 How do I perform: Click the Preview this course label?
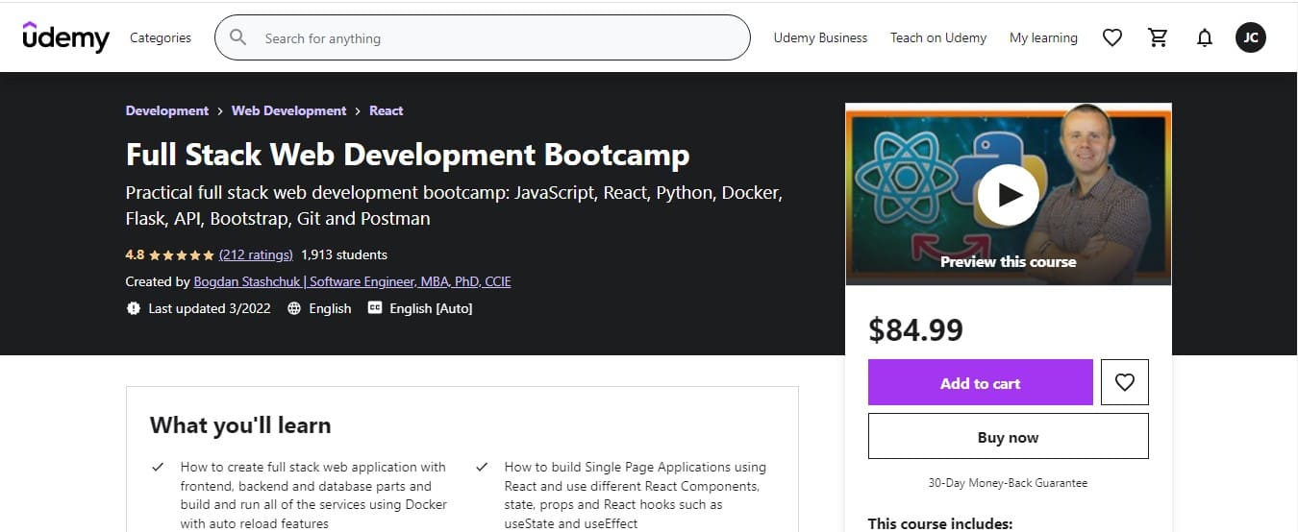click(x=1009, y=261)
